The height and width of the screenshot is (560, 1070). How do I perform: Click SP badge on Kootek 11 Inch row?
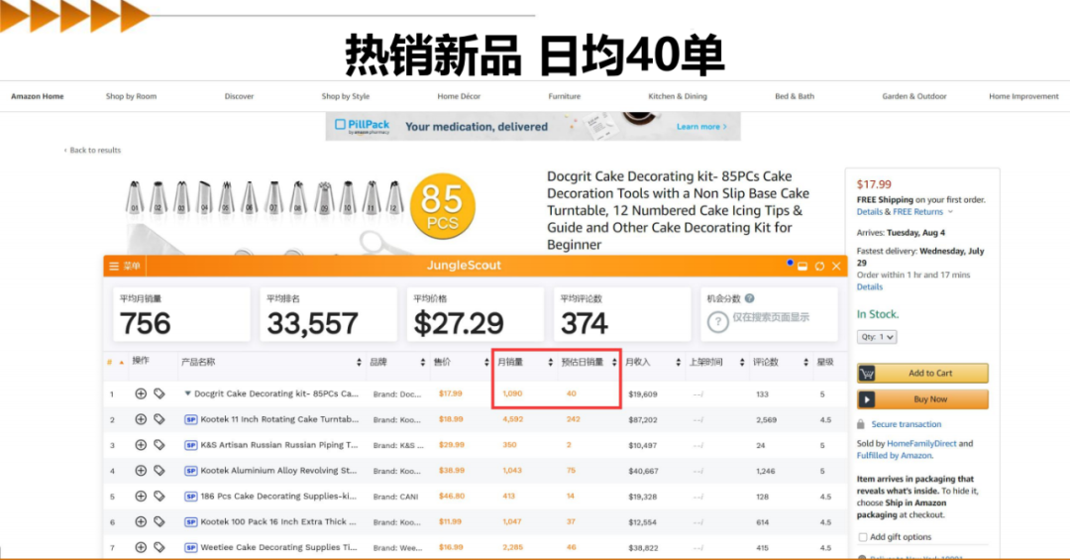[x=191, y=419]
